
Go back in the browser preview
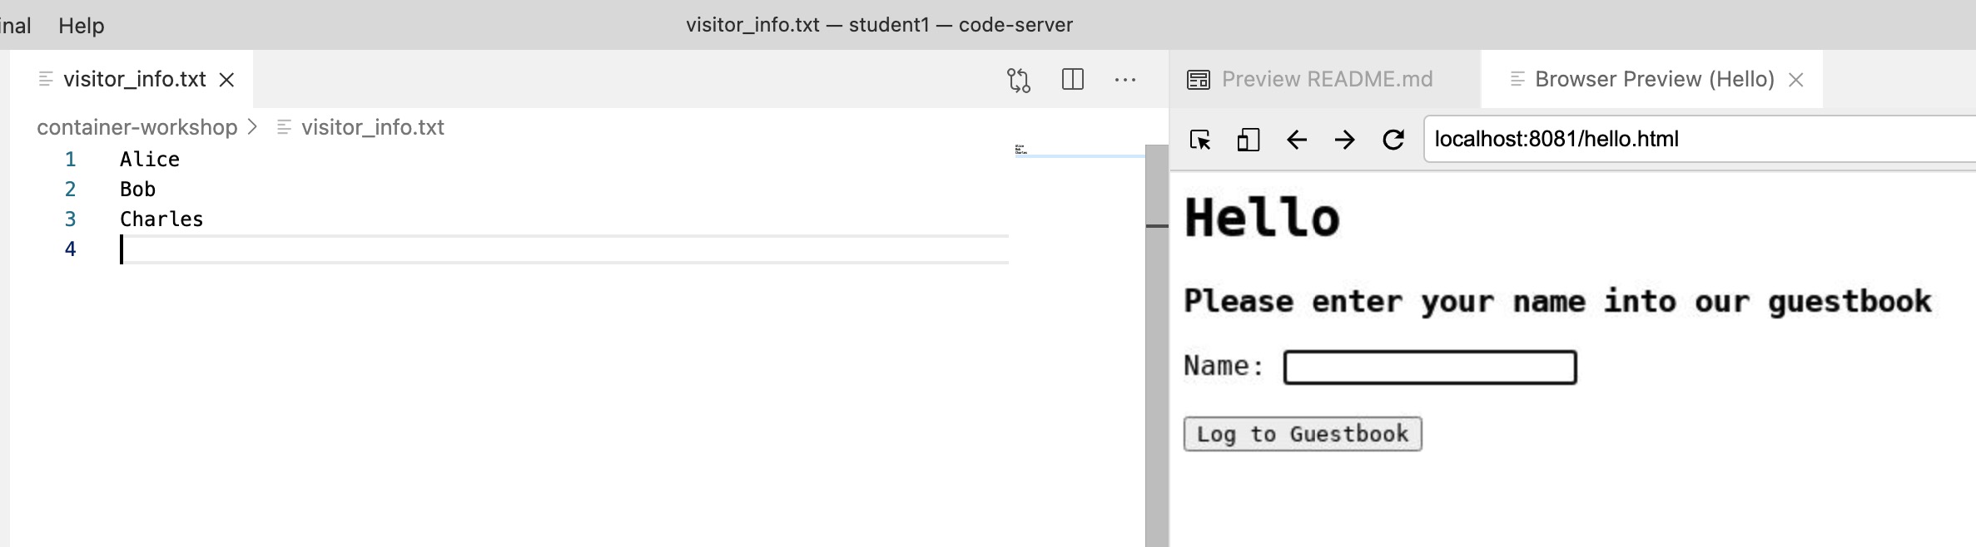point(1297,140)
